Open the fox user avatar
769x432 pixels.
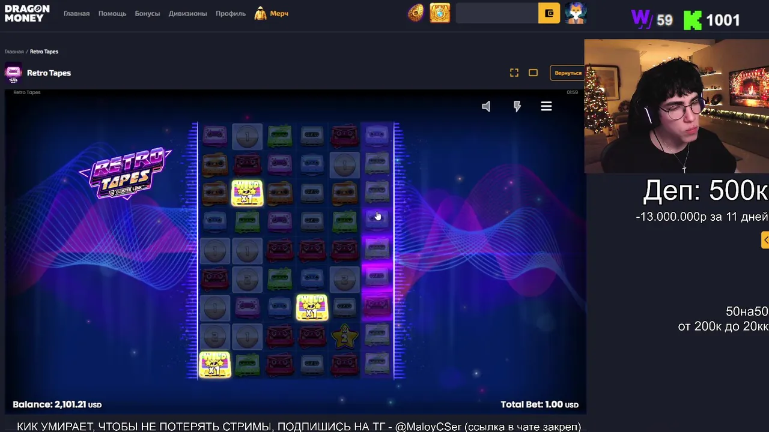point(576,13)
